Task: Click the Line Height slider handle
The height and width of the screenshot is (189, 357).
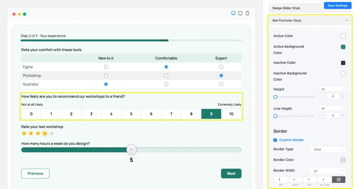Action: coord(275,116)
